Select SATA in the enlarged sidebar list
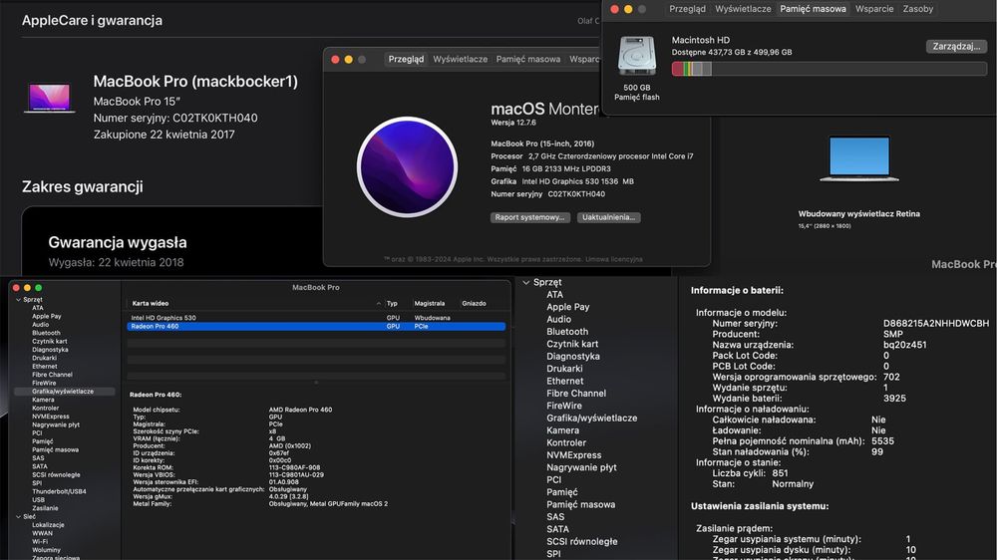The height and width of the screenshot is (560, 997). (x=557, y=529)
